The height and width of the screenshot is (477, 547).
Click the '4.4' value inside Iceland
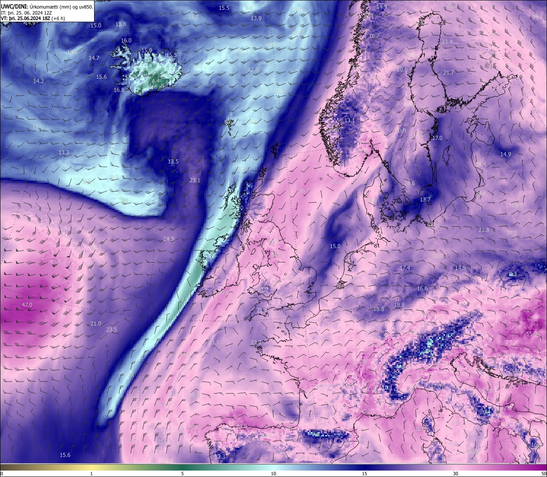[x=156, y=80]
